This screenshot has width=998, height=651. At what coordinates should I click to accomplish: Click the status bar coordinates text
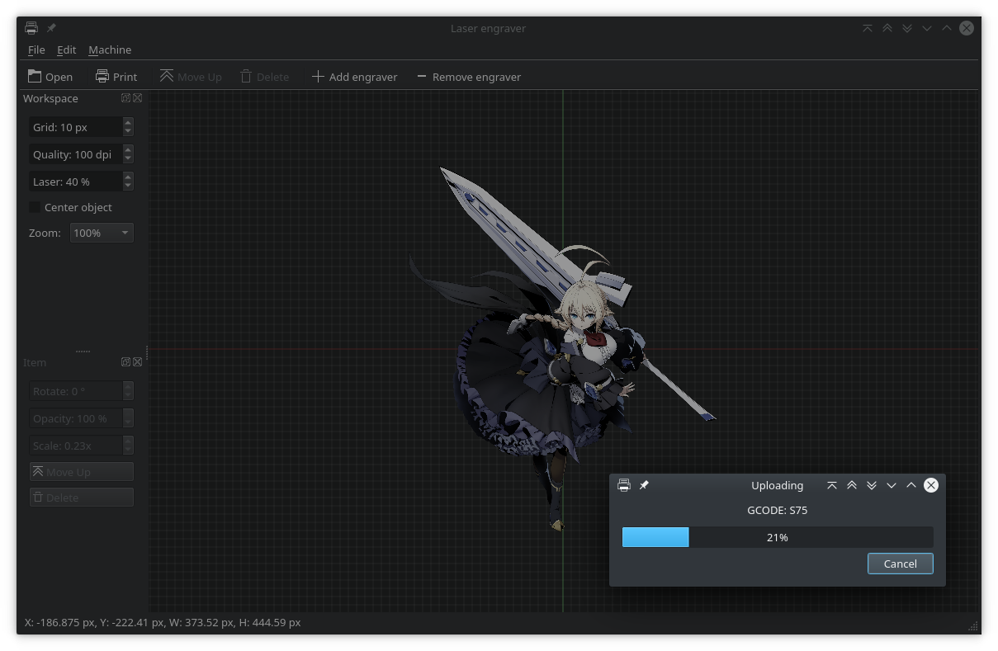tap(163, 622)
